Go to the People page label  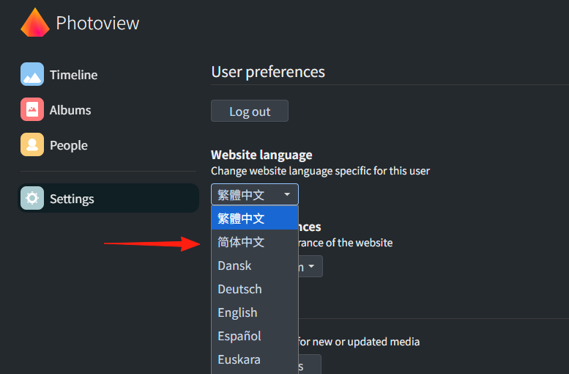pyautogui.click(x=69, y=146)
